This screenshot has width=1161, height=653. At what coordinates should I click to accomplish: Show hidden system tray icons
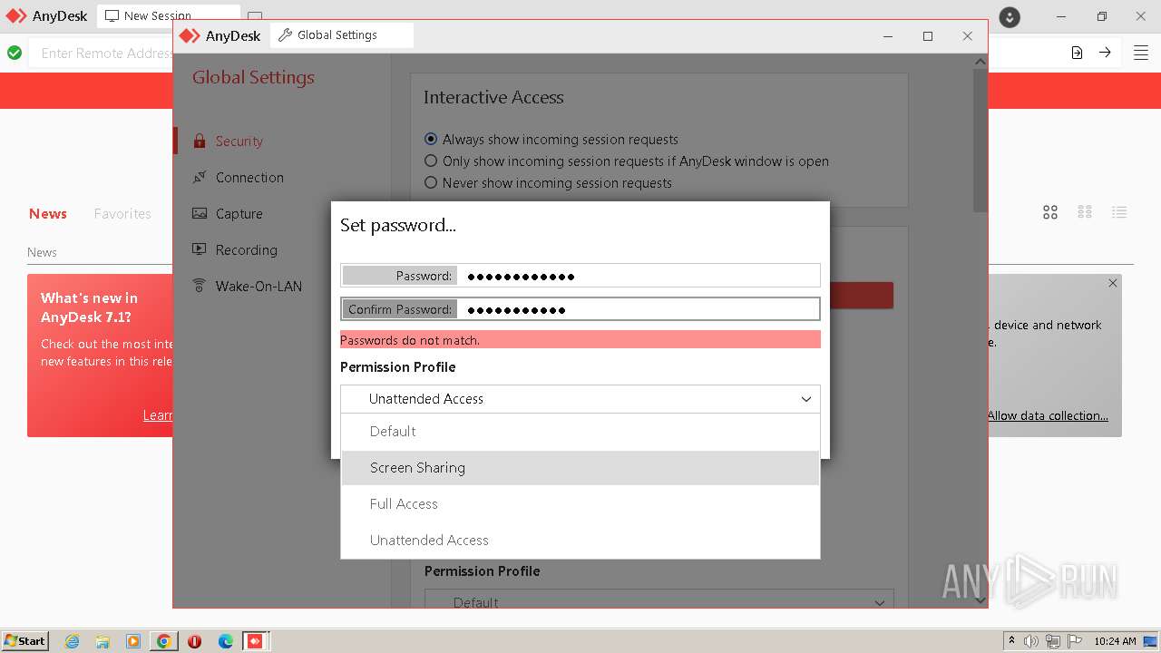click(1011, 641)
